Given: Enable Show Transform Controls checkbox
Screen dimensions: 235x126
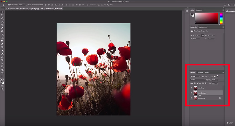Looking at the screenshot, I should (27, 5).
